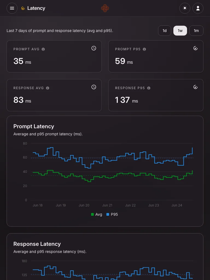Viewport: 210px width, 280px height.
Task: Select the 1d time range
Action: coord(164,31)
